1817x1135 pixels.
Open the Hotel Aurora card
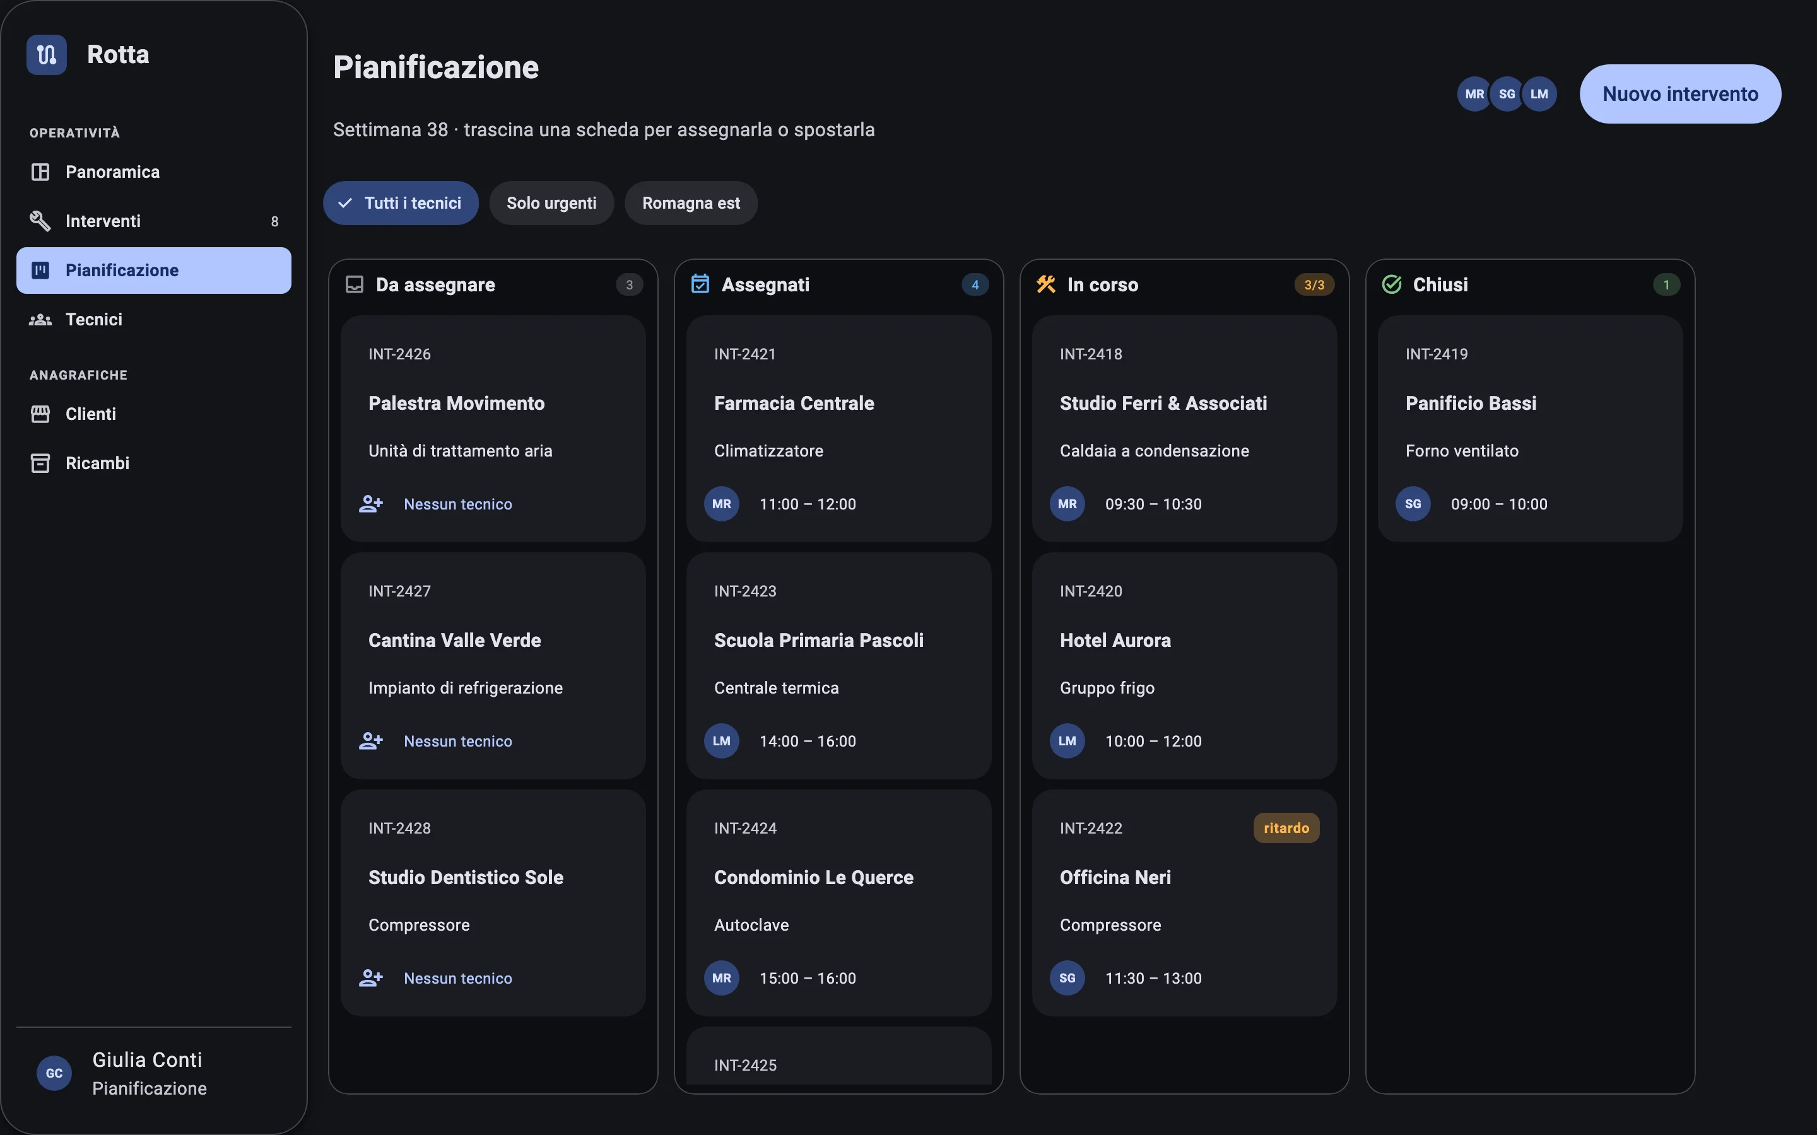click(1185, 666)
